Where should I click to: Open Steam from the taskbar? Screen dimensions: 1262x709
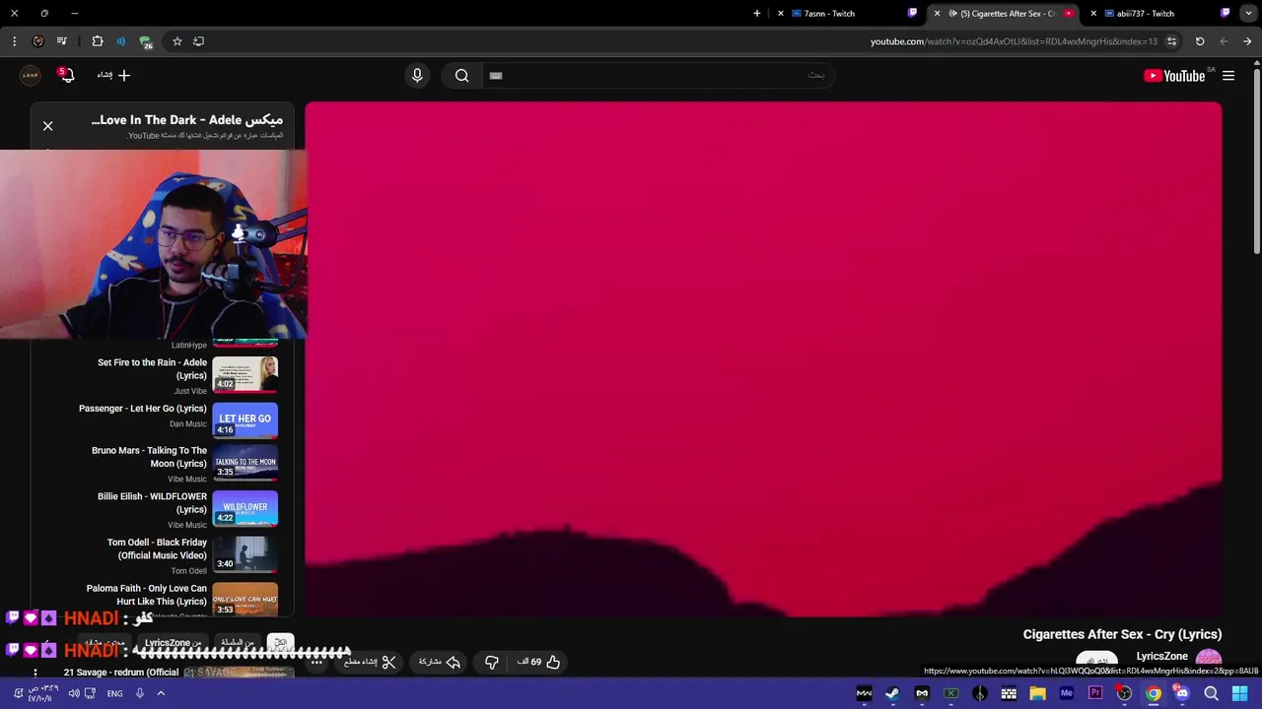tap(892, 693)
